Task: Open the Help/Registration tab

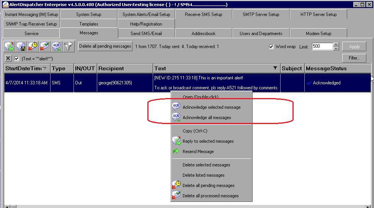Action: 146,24
